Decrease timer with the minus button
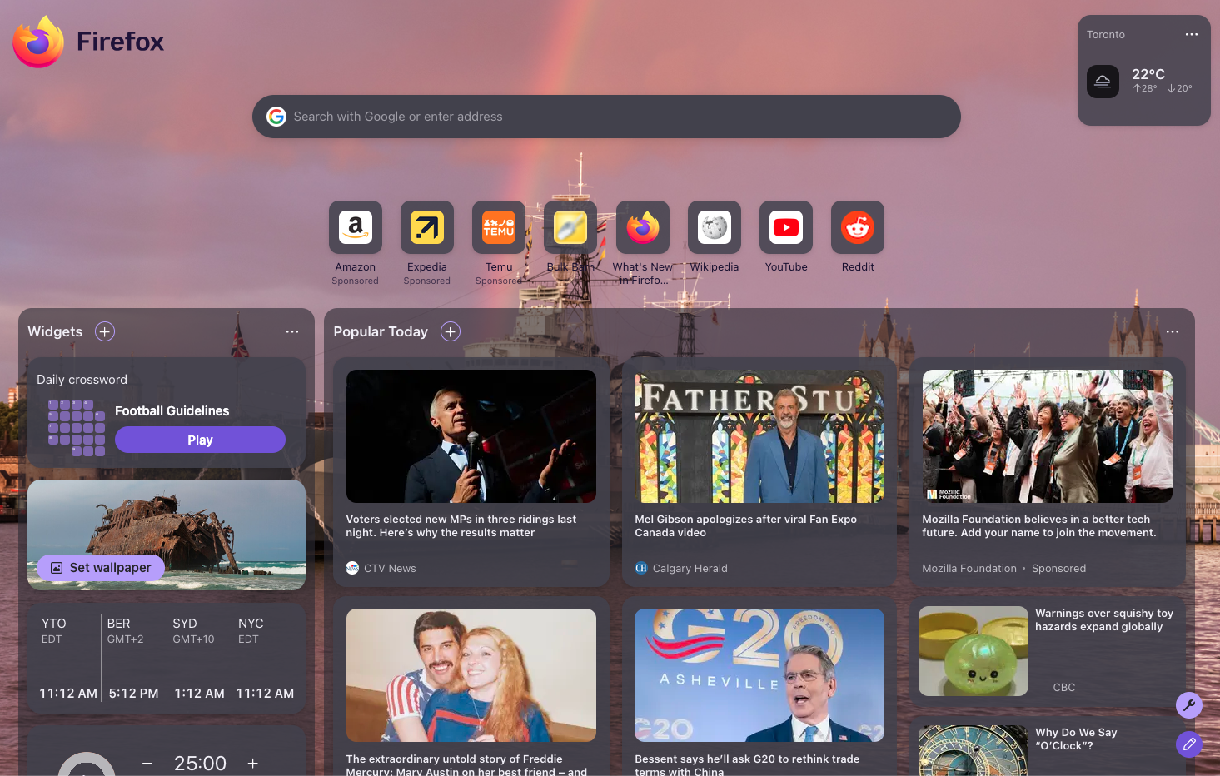 tap(147, 763)
